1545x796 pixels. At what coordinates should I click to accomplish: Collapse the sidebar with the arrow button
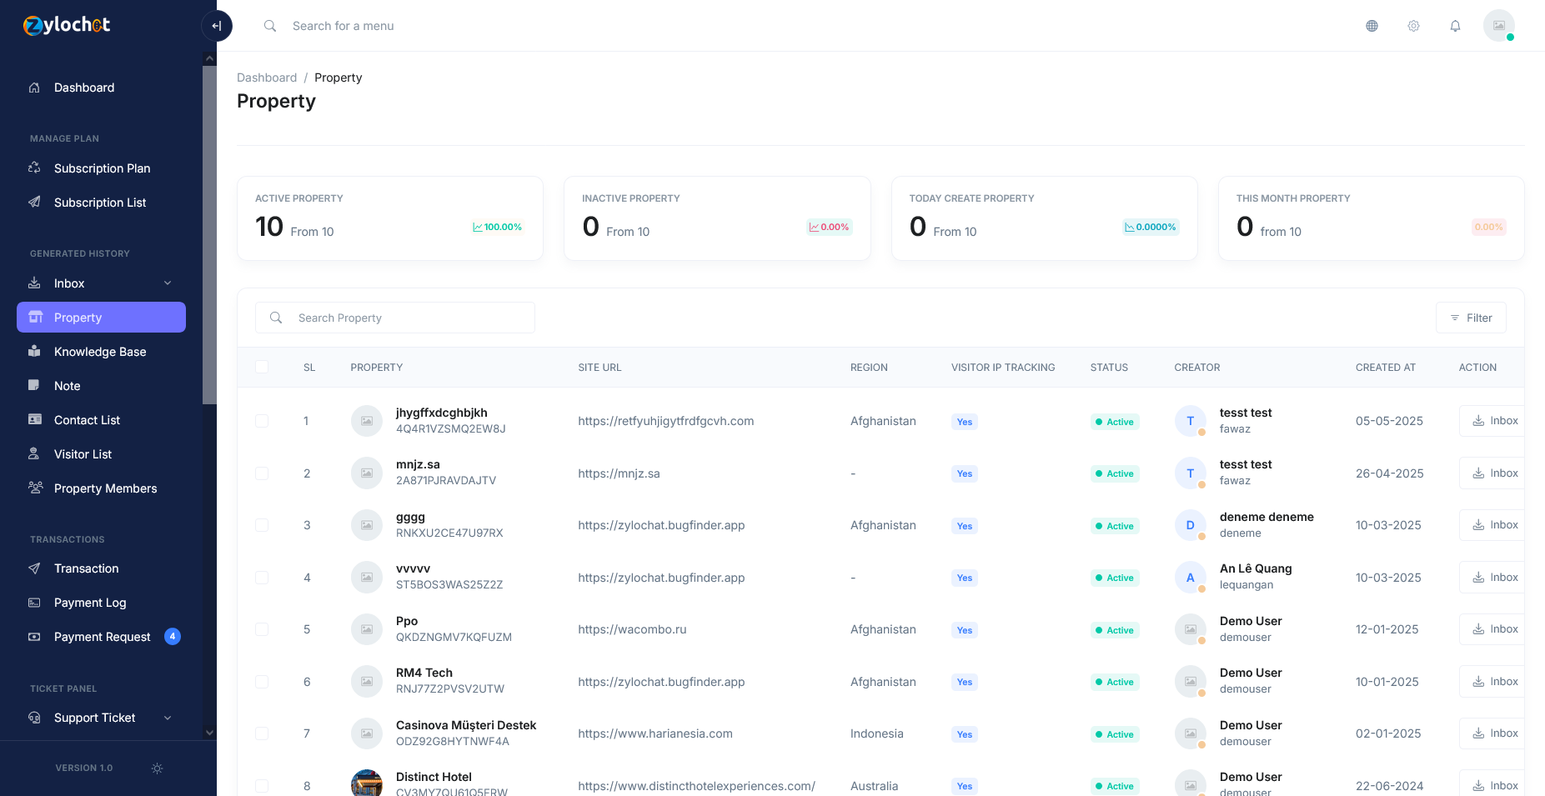(x=217, y=26)
